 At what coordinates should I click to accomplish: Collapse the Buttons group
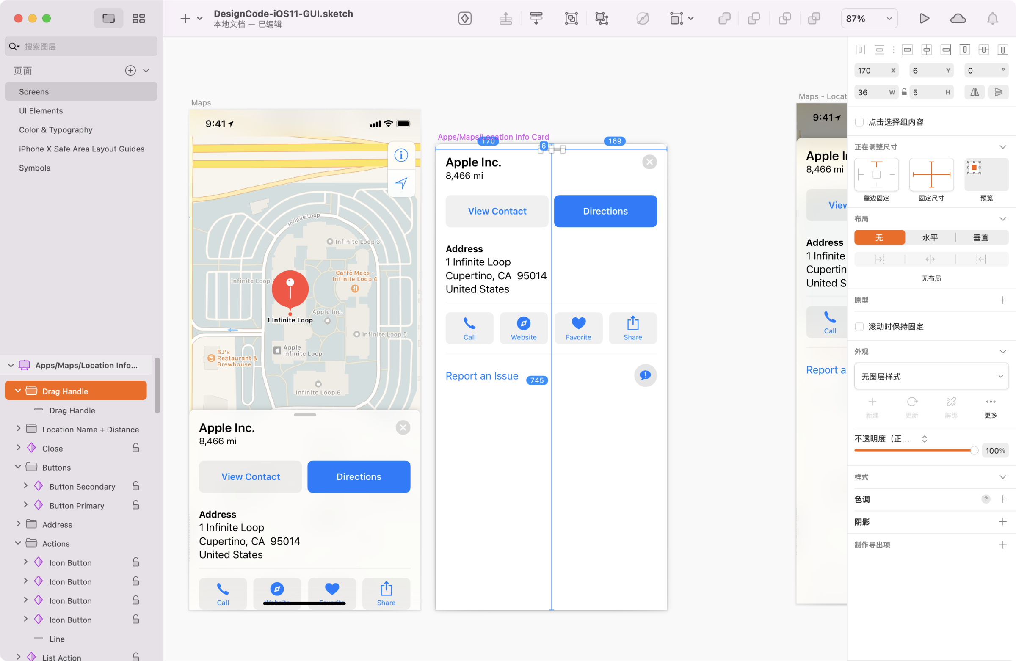pyautogui.click(x=18, y=467)
